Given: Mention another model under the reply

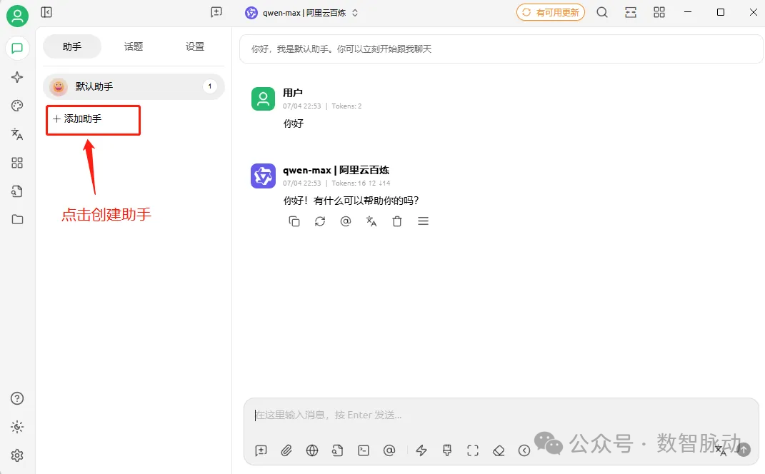Looking at the screenshot, I should tap(346, 221).
